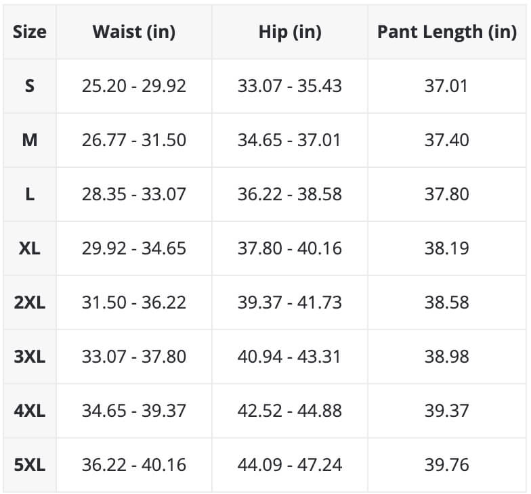Select the XL size row label
The height and width of the screenshot is (494, 531).
(30, 248)
